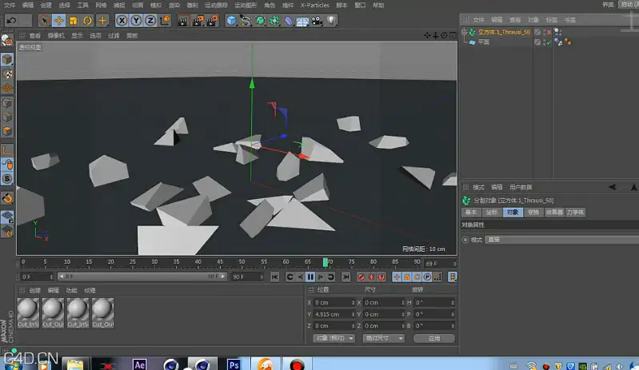The height and width of the screenshot is (370, 639).
Task: Toggle the Y axis lock
Action: pos(136,20)
